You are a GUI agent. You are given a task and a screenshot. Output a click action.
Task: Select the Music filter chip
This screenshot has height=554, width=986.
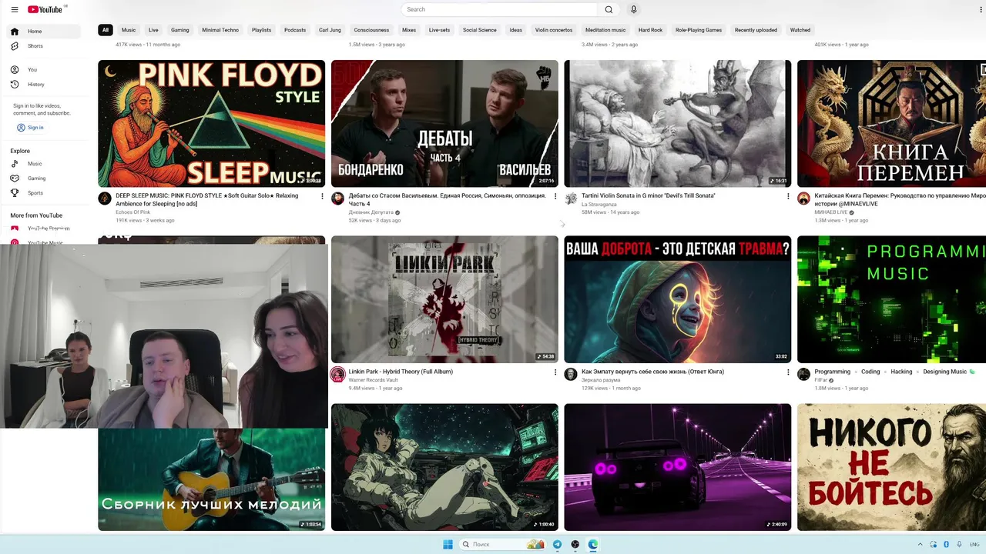[x=129, y=30]
